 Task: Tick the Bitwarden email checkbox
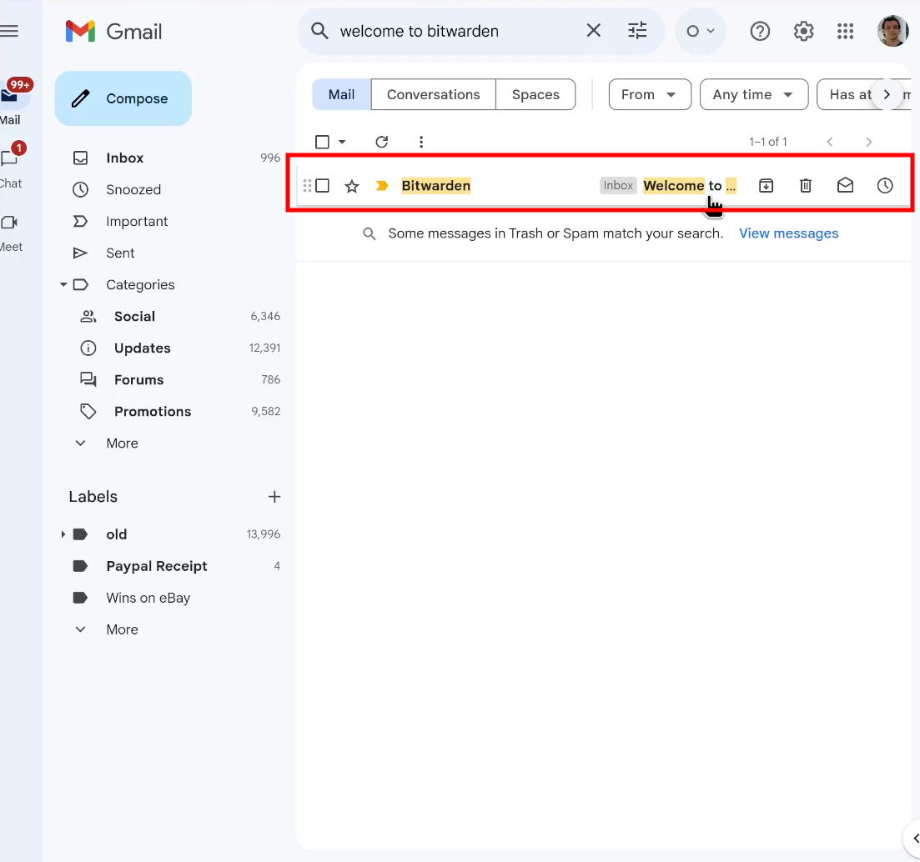point(322,186)
